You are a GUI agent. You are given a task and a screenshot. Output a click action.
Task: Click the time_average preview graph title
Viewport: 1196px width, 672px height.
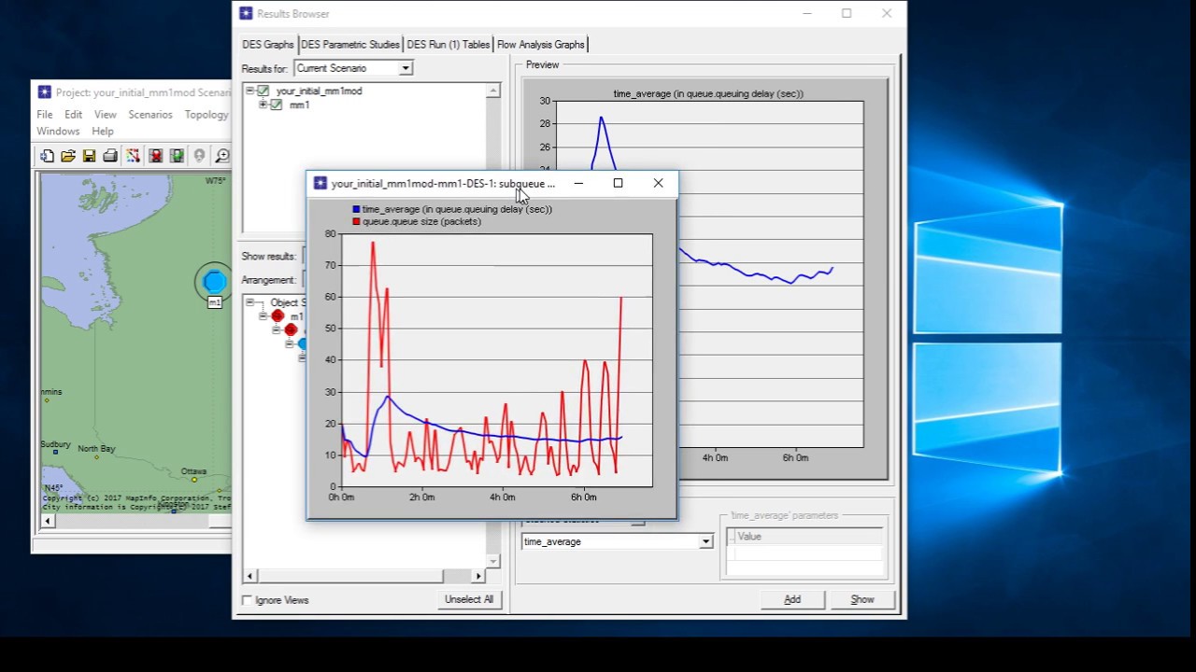[x=708, y=93]
